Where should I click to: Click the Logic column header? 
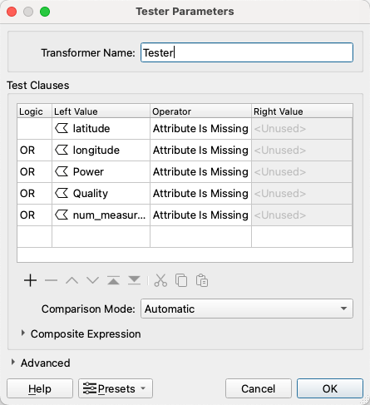(34, 111)
